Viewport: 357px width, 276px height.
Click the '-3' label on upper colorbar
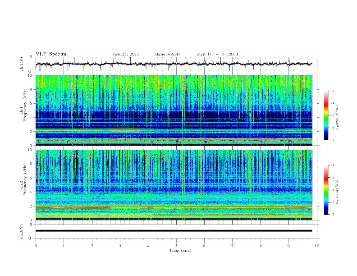click(x=332, y=91)
